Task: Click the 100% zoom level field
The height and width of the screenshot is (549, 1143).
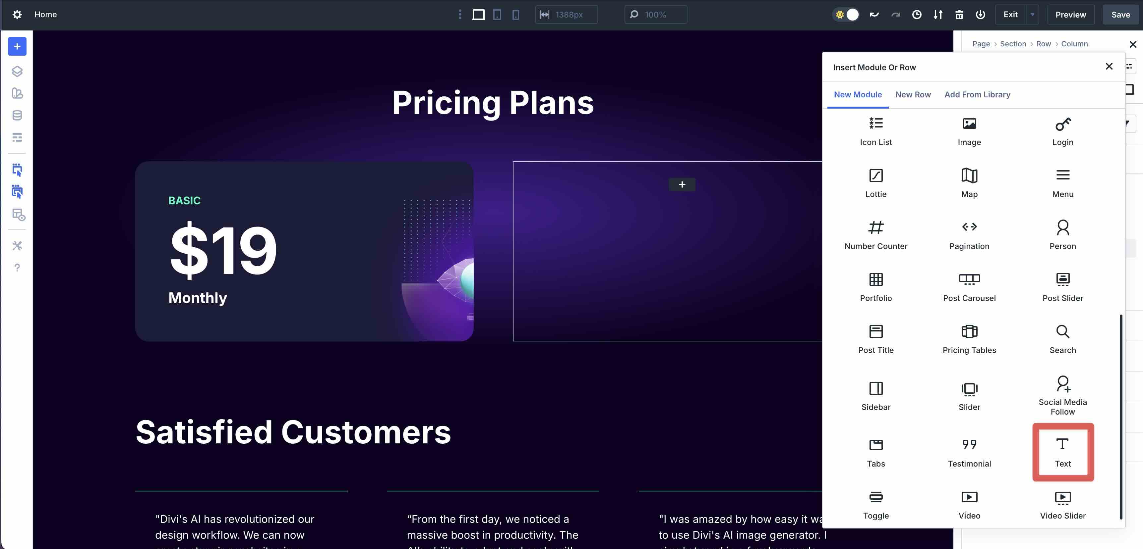Action: pyautogui.click(x=655, y=15)
